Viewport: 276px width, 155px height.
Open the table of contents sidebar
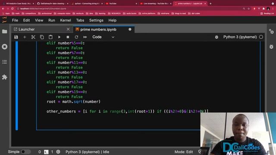[x=5, y=62]
